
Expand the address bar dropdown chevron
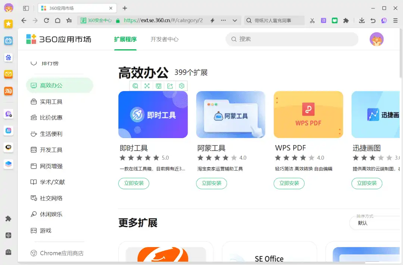coord(235,21)
